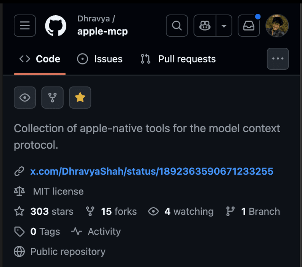Open the search icon button
This screenshot has width=302, height=267.
pos(177,26)
